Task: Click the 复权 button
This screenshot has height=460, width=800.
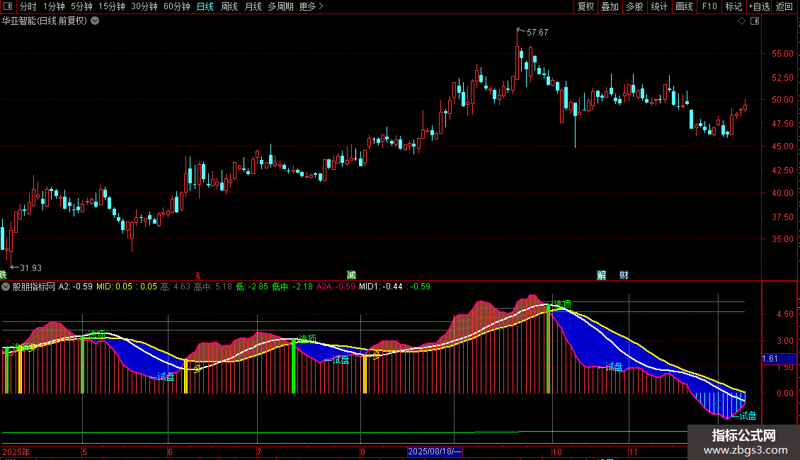Action: pyautogui.click(x=585, y=6)
